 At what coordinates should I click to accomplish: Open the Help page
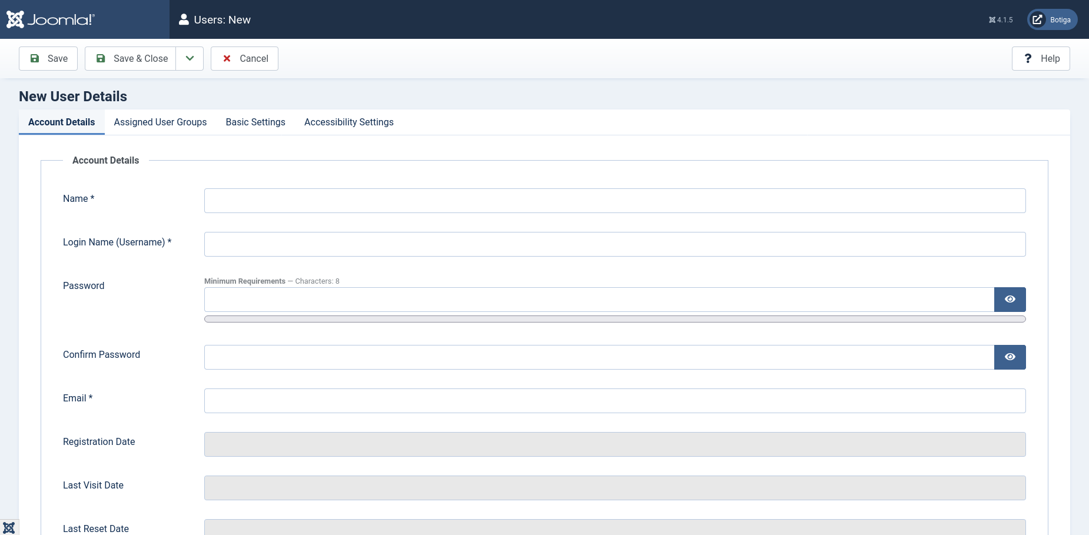(x=1041, y=58)
